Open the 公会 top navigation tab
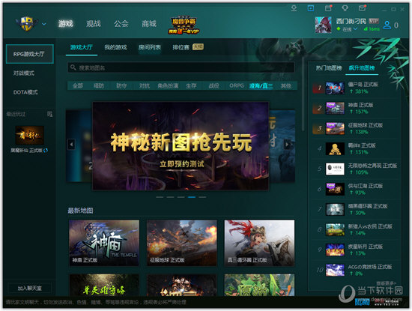 121,24
